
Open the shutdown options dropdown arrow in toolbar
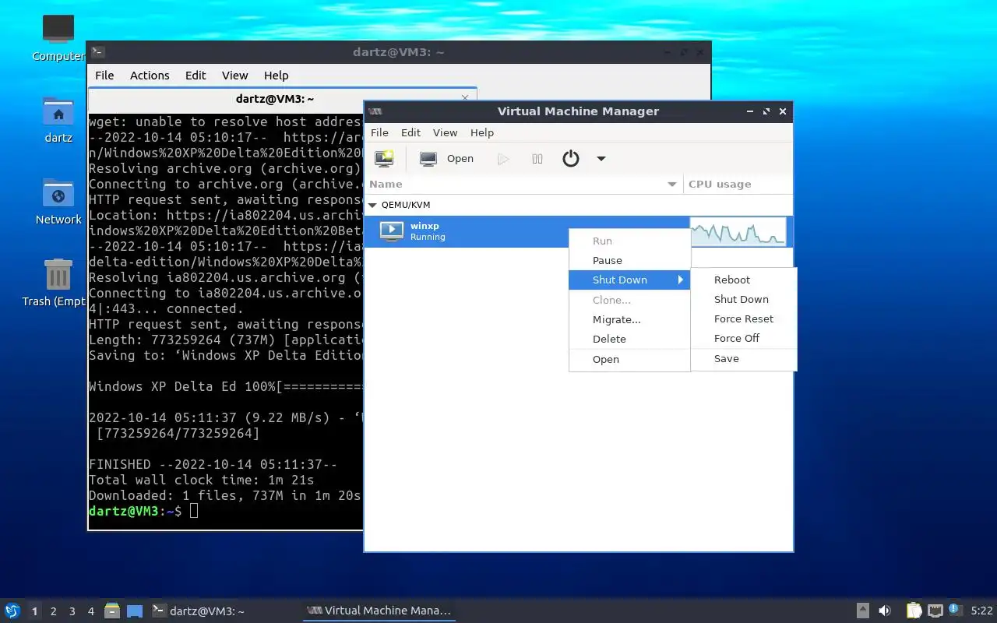click(x=601, y=159)
